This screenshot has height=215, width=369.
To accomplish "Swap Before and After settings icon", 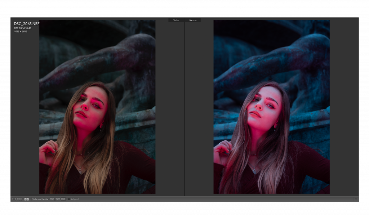I will coord(63,199).
